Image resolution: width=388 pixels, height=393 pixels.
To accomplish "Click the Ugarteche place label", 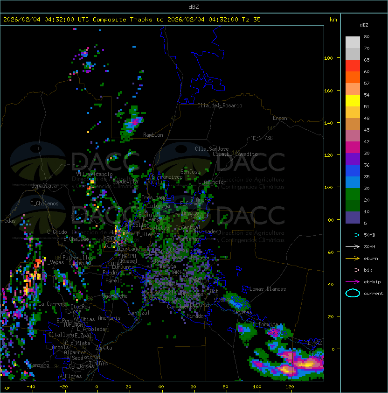I will pos(115,296).
